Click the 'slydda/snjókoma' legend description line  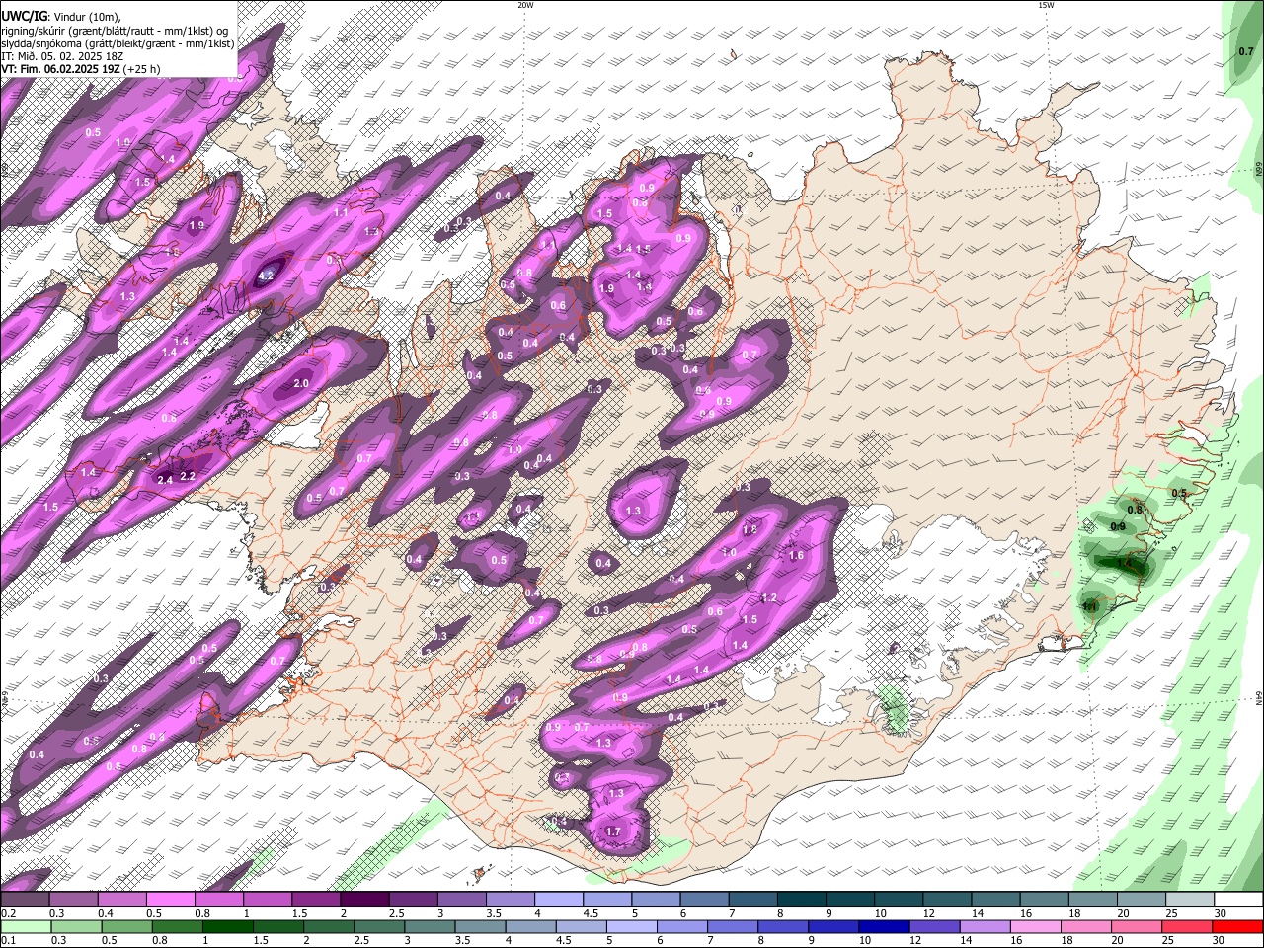118,43
